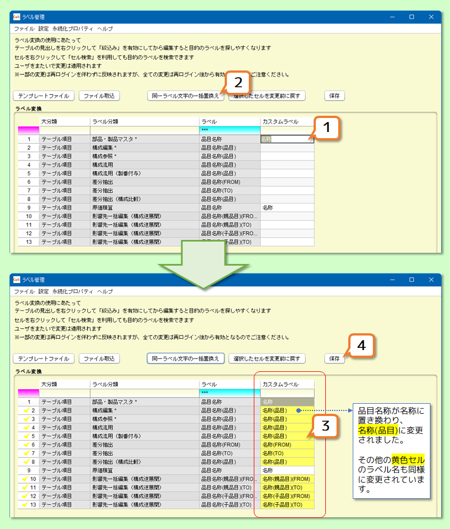Click checkmark icon on row 4, lower window
Image resolution: width=450 pixels, height=529 pixels.
click(x=26, y=427)
